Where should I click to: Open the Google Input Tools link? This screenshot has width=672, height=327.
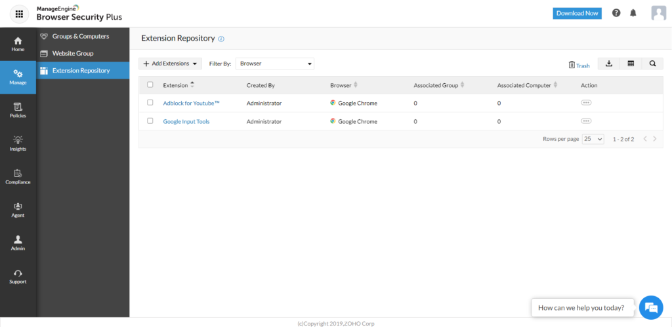(x=186, y=121)
